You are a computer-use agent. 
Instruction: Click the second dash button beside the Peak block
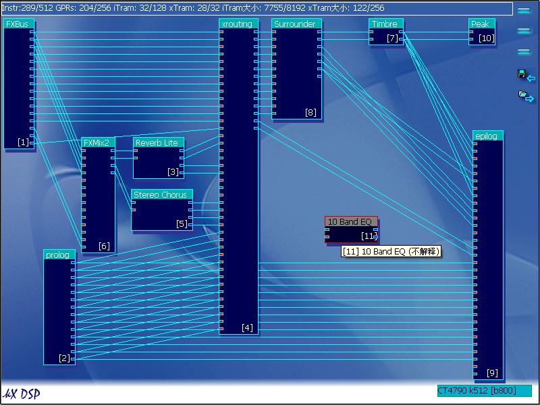pos(524,31)
